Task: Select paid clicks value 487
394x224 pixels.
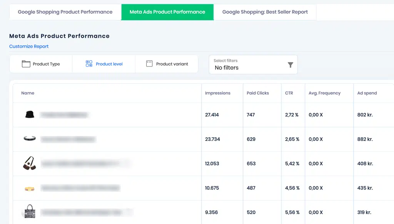Action: coord(251,188)
